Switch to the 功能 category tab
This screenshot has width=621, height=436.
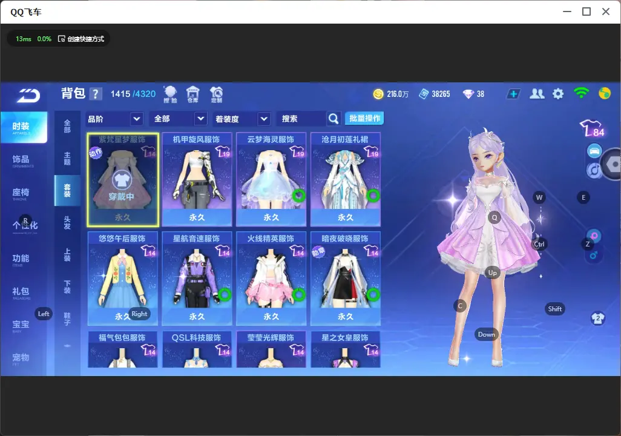coord(21,259)
